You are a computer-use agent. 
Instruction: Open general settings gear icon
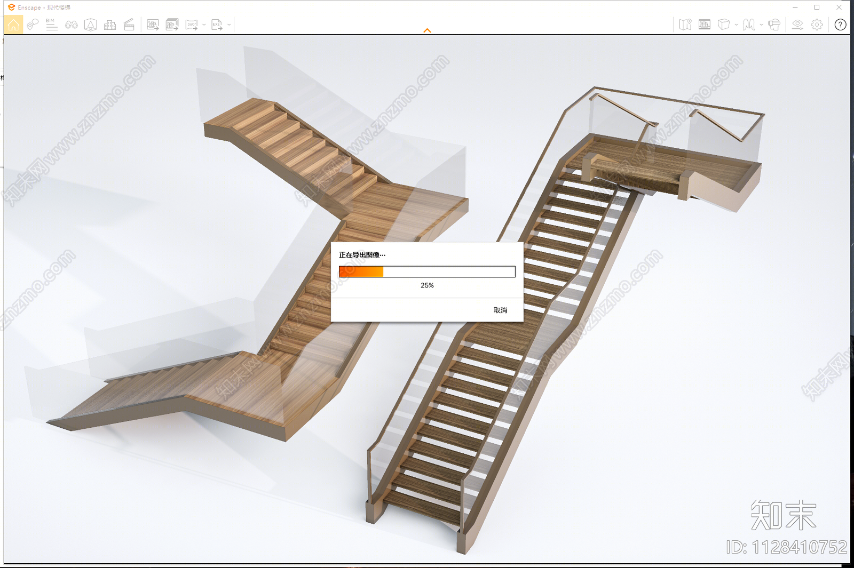coord(817,25)
